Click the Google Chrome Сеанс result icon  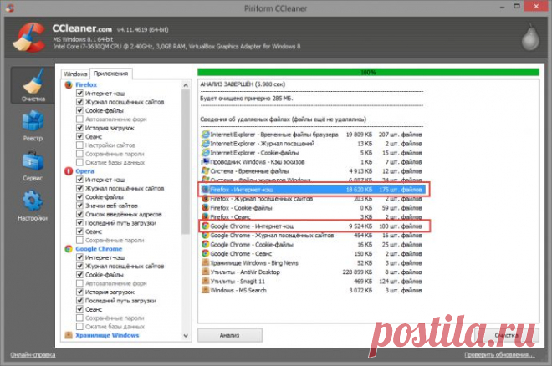point(205,253)
